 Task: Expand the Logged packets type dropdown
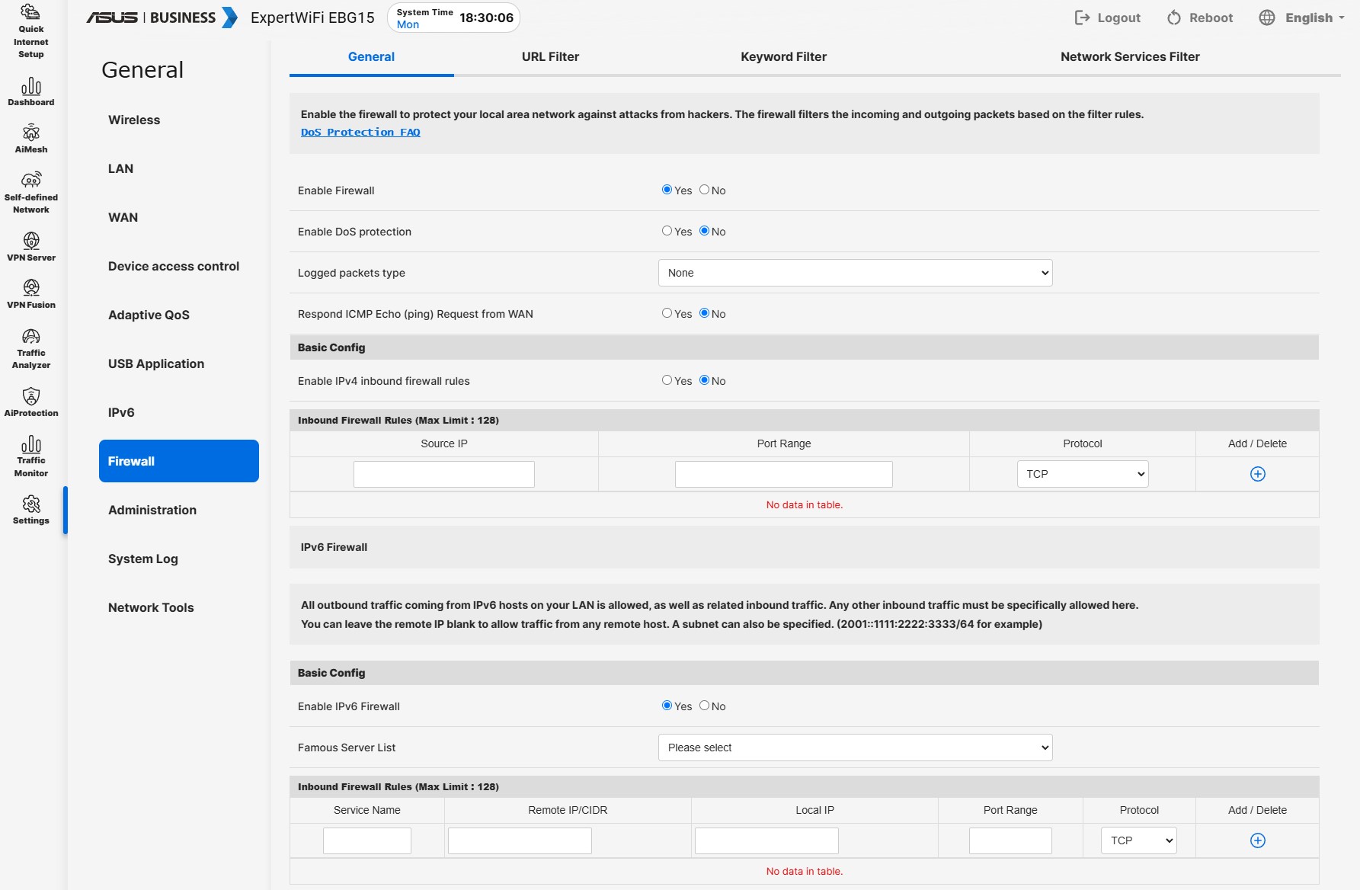click(855, 273)
